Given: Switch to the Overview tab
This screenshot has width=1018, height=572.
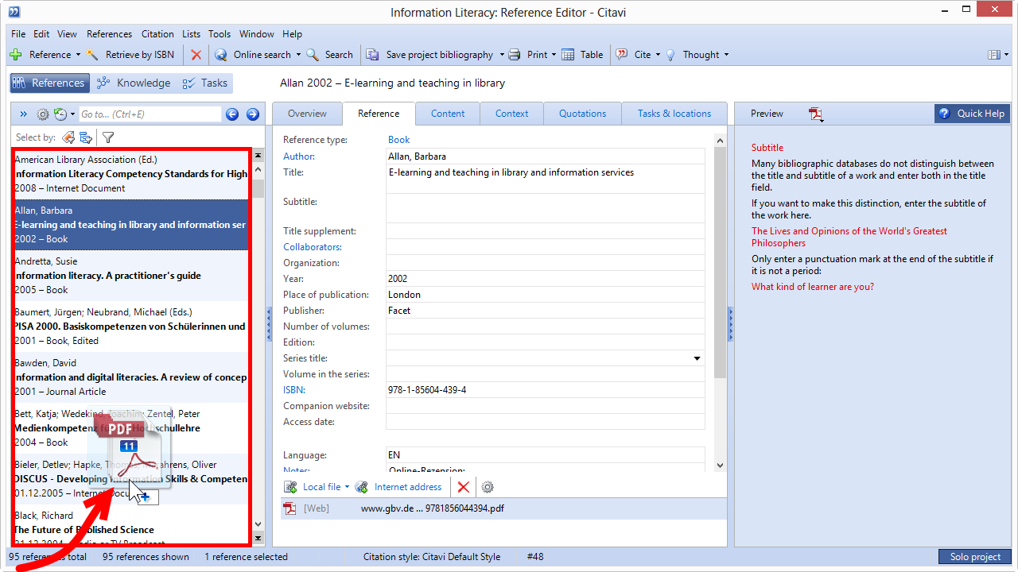Looking at the screenshot, I should click(307, 114).
